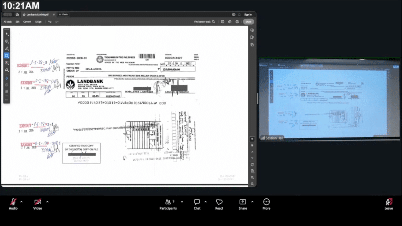Open the React emoji menu

(x=219, y=204)
